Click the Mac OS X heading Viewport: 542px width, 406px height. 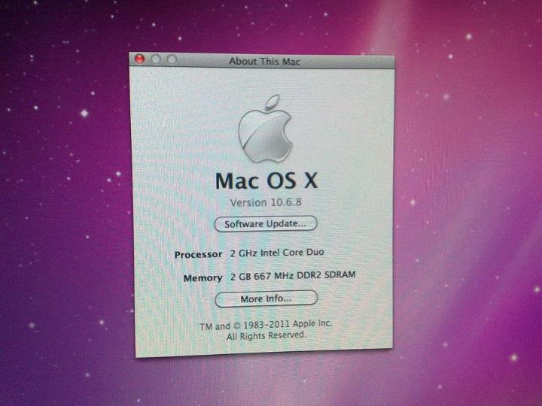click(266, 181)
